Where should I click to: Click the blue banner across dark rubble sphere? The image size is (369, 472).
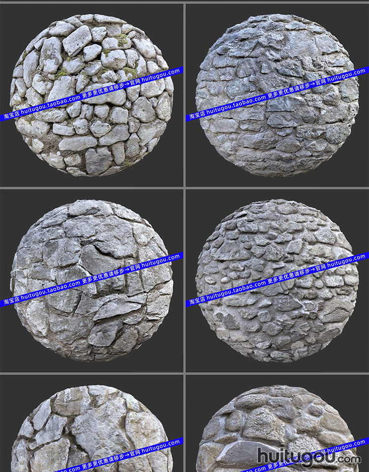coord(277,94)
